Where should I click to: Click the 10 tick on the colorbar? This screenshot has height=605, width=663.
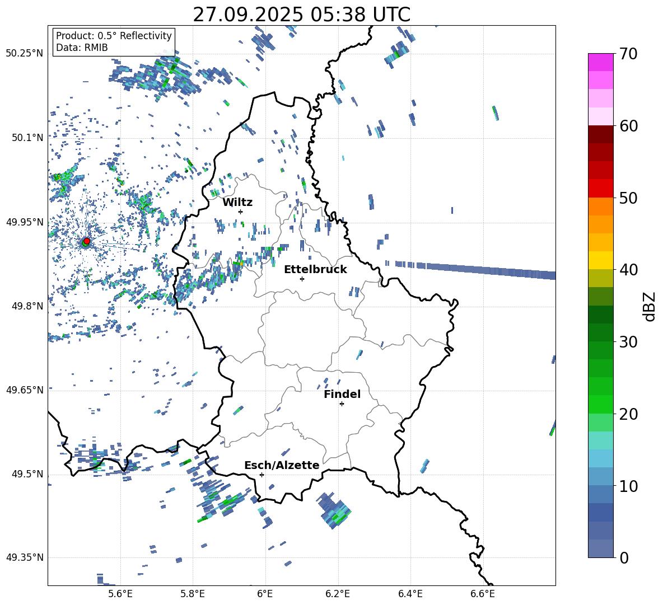[629, 486]
